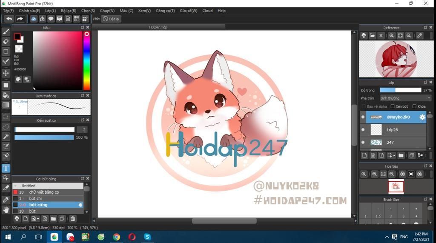Open the Tệp(F) menu

click(x=9, y=11)
